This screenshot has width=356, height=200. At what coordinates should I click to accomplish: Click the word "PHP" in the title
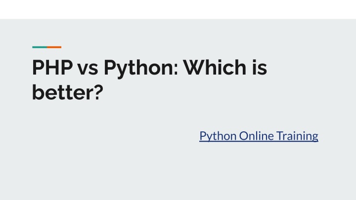[52, 67]
